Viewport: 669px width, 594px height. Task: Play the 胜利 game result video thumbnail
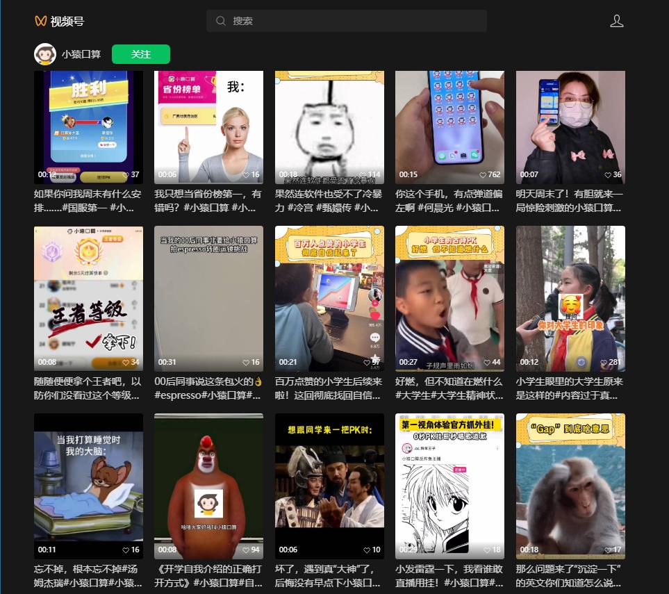coord(88,127)
